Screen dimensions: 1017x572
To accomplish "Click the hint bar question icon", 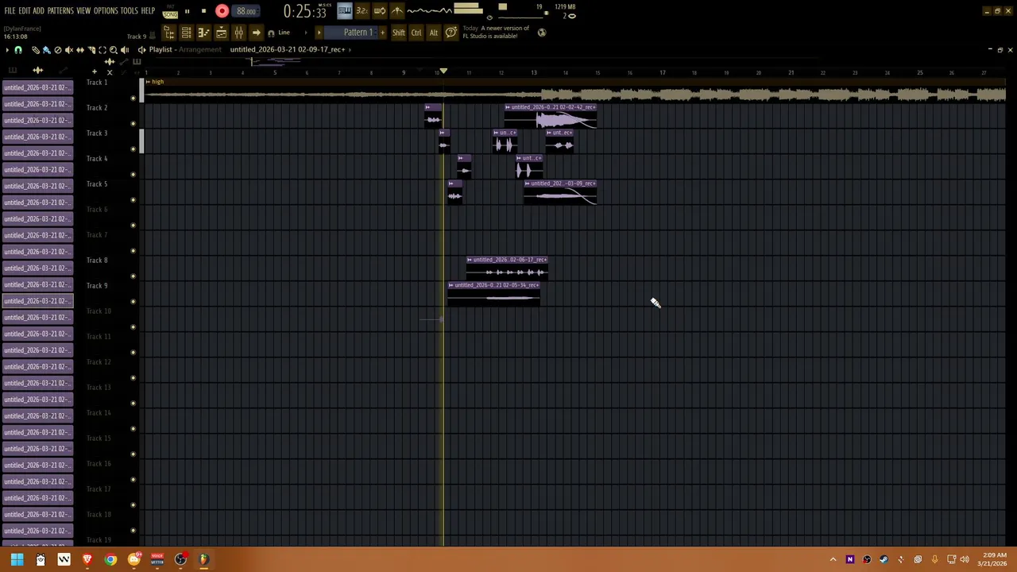I will pos(450,33).
